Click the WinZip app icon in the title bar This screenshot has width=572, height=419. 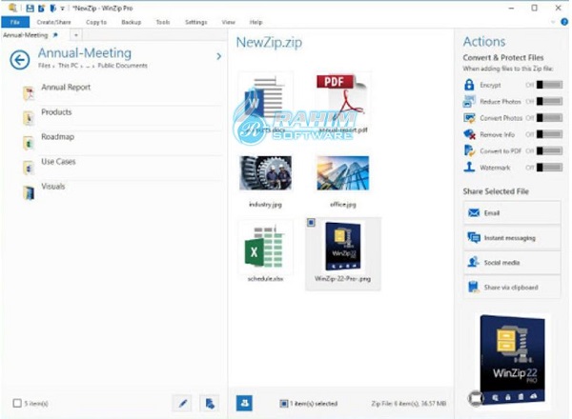click(x=12, y=8)
